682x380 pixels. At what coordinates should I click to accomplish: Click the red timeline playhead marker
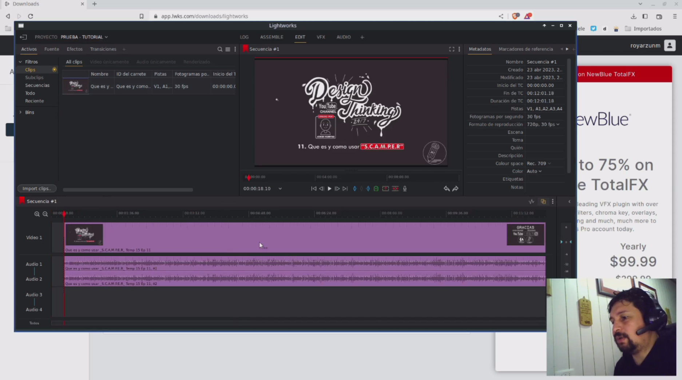pyautogui.click(x=64, y=214)
